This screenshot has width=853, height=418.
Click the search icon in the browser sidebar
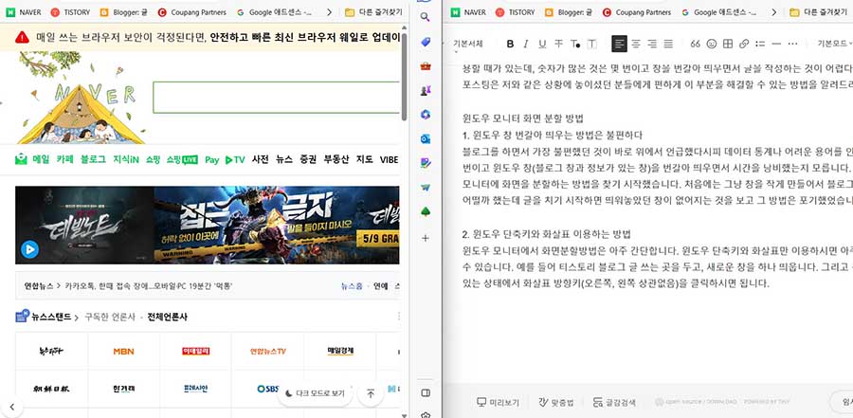pos(426,17)
